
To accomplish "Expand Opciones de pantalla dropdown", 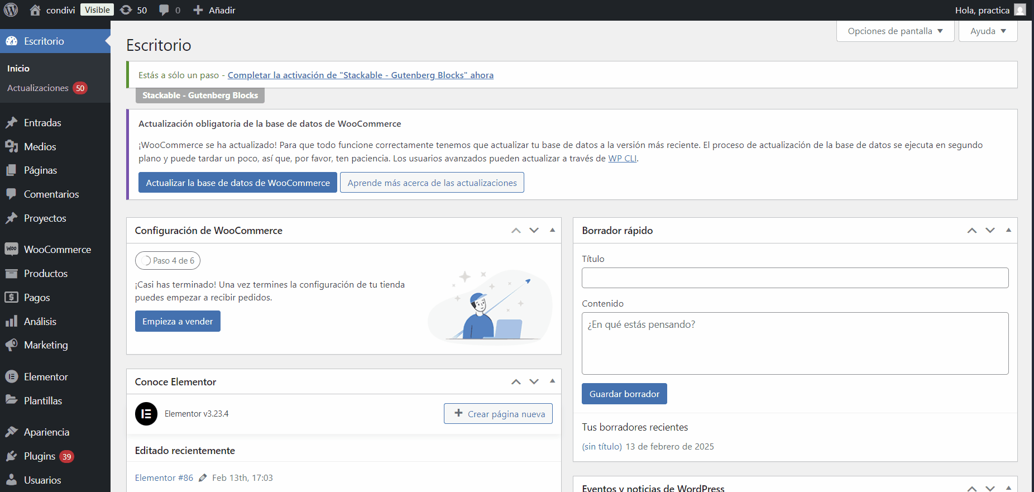I will (x=895, y=31).
